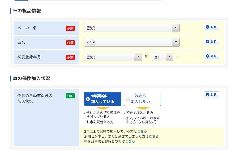Click the 車名 field label
235x155 pixels.
[21, 43]
